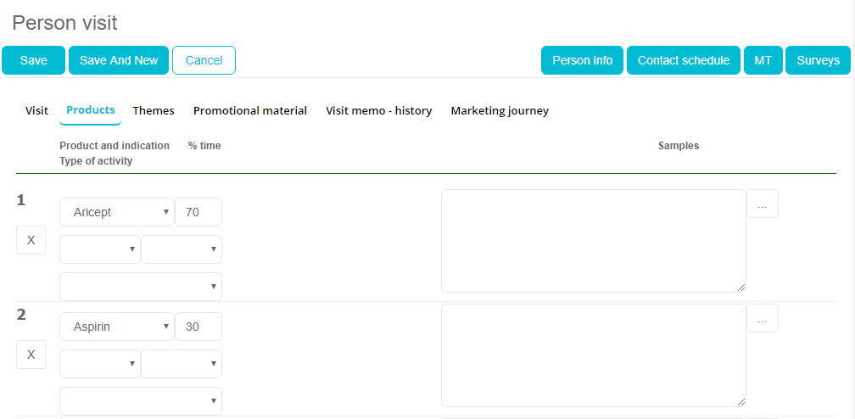Cancel the person visit form
Viewport: 855px width, 419px height.
pos(204,60)
